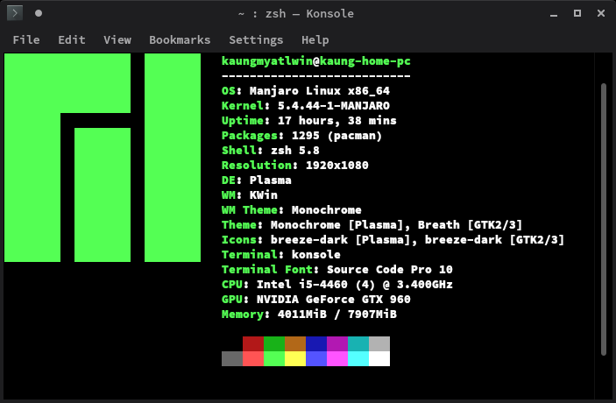Click the dark blue color block
This screenshot has height=403, width=616.
316,343
